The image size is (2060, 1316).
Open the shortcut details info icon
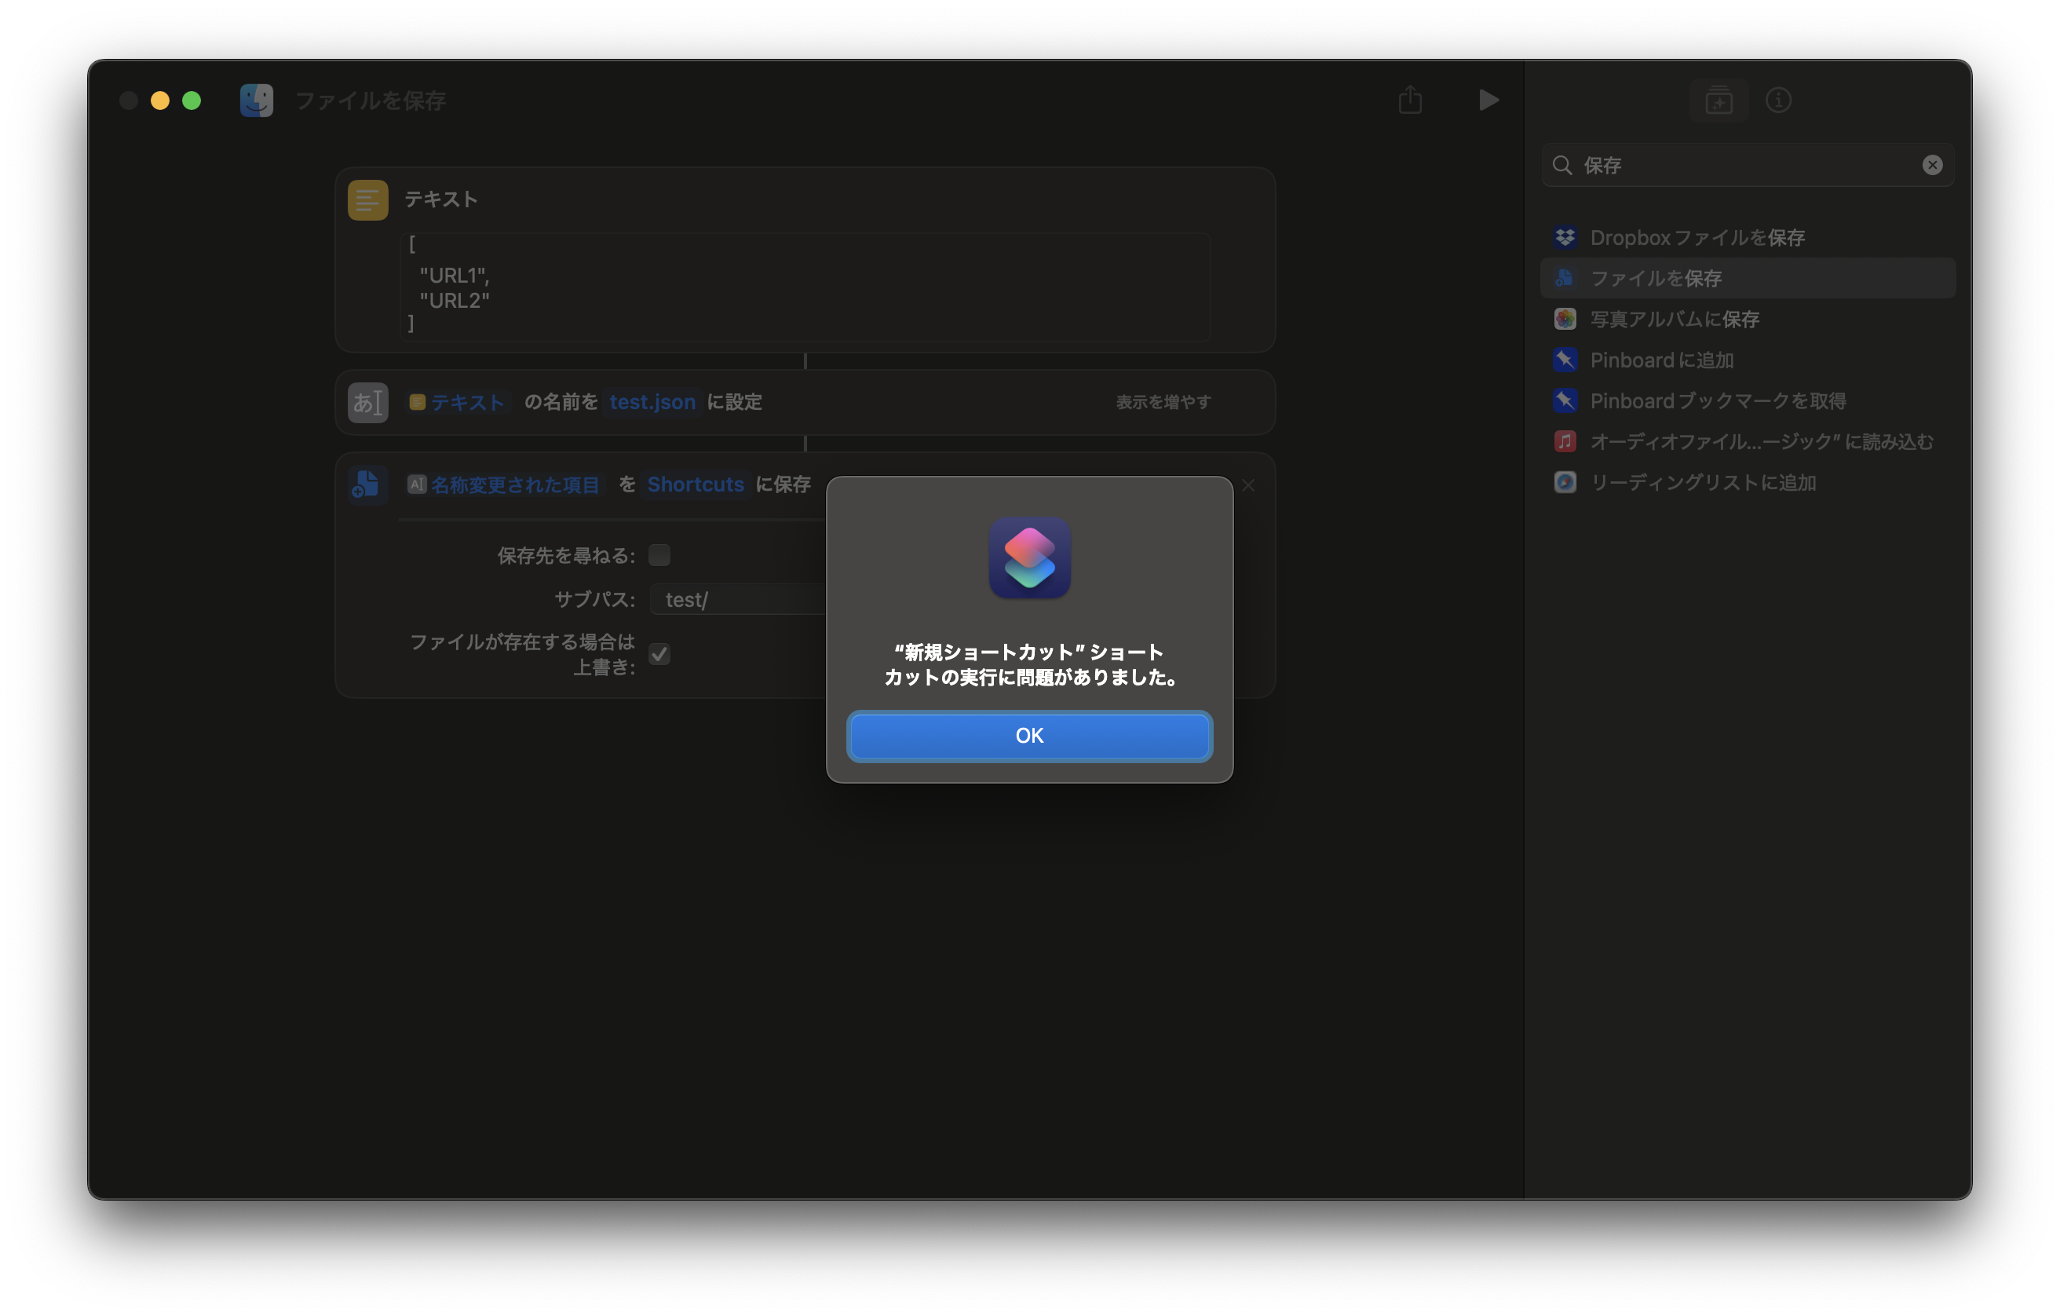click(1777, 101)
